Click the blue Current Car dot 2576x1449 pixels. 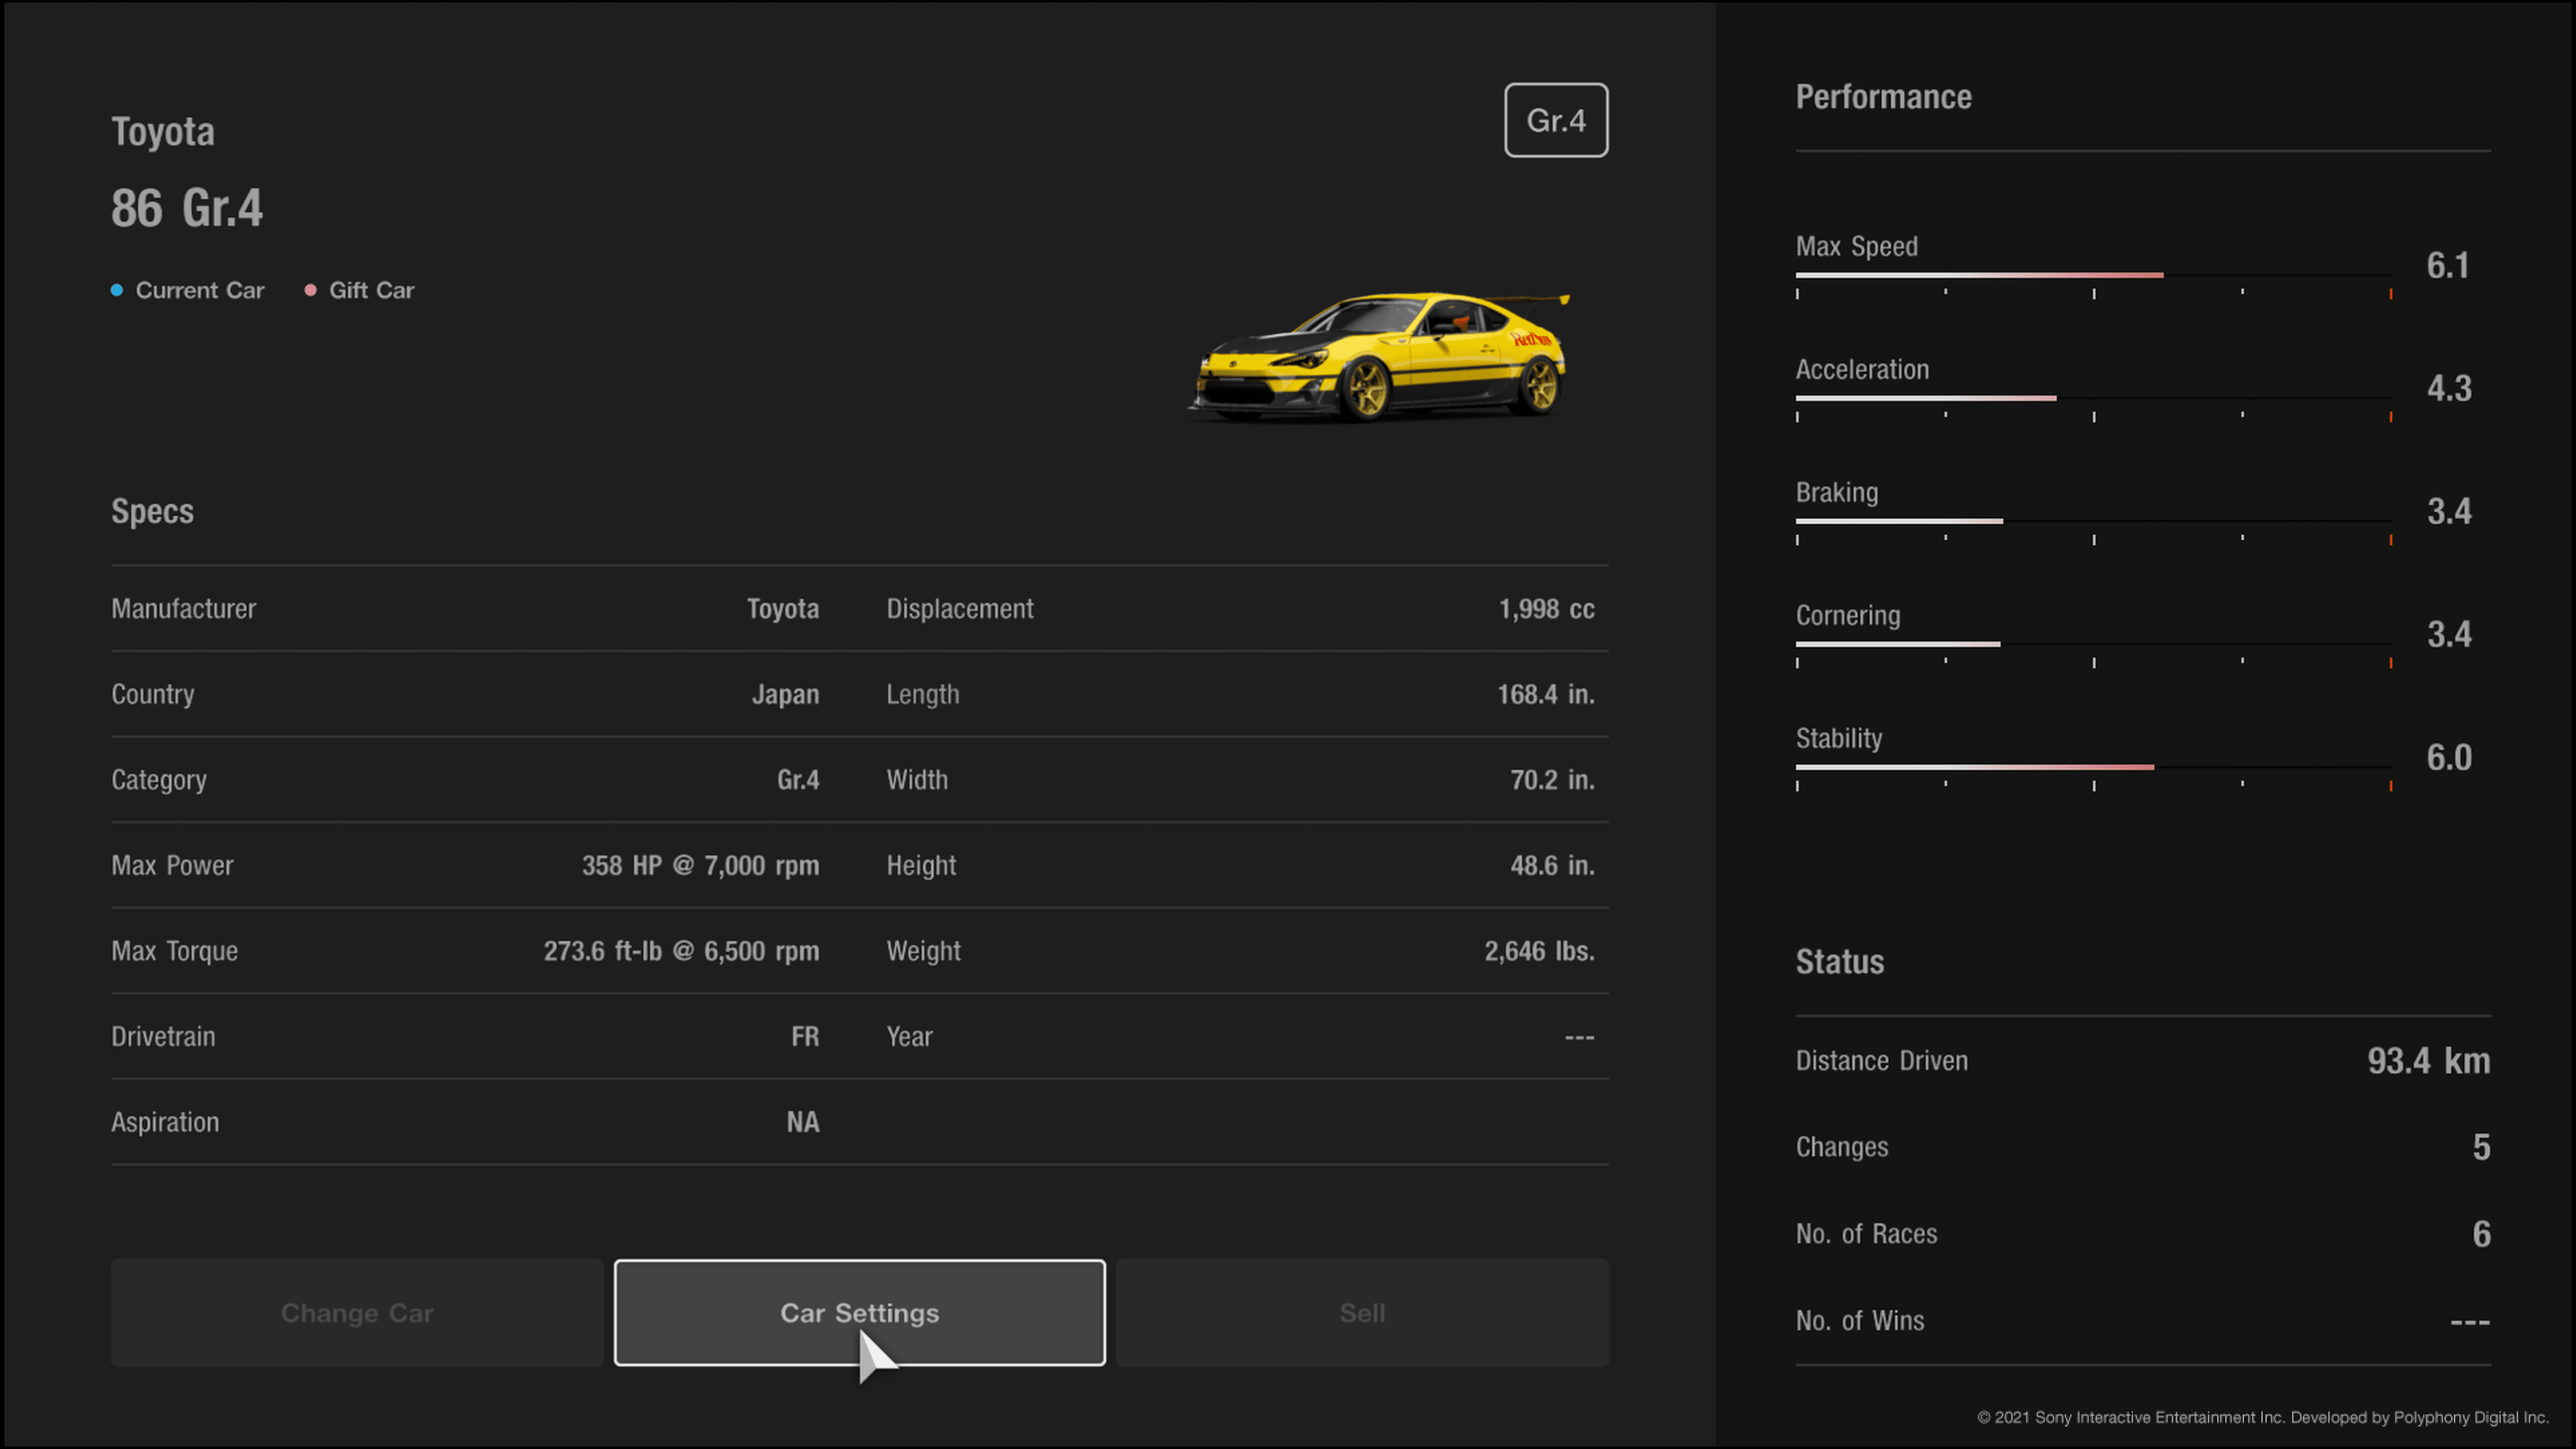[117, 290]
